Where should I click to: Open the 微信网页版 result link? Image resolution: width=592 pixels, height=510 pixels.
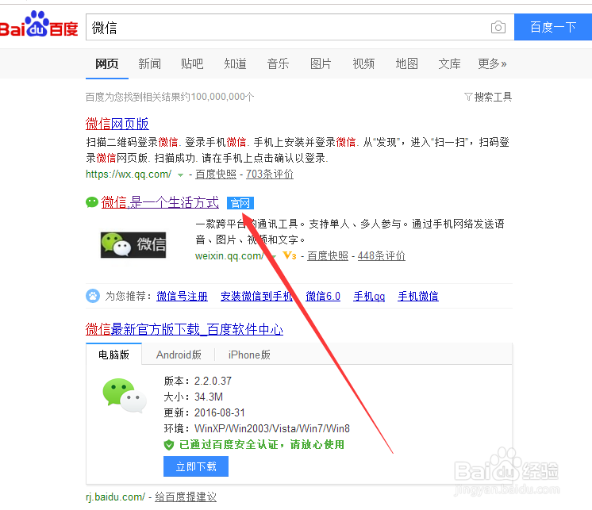pos(117,124)
